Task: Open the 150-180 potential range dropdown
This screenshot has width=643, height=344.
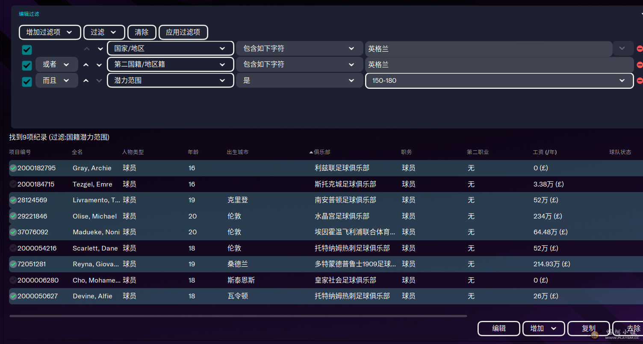Action: click(x=499, y=81)
